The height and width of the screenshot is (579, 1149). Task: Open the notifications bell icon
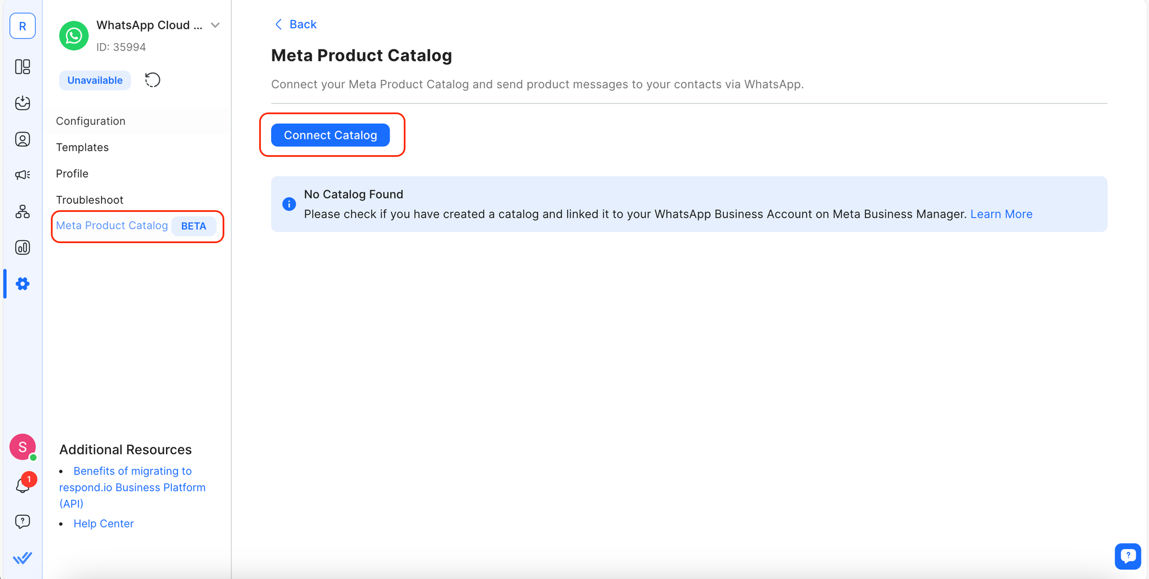pyautogui.click(x=22, y=485)
